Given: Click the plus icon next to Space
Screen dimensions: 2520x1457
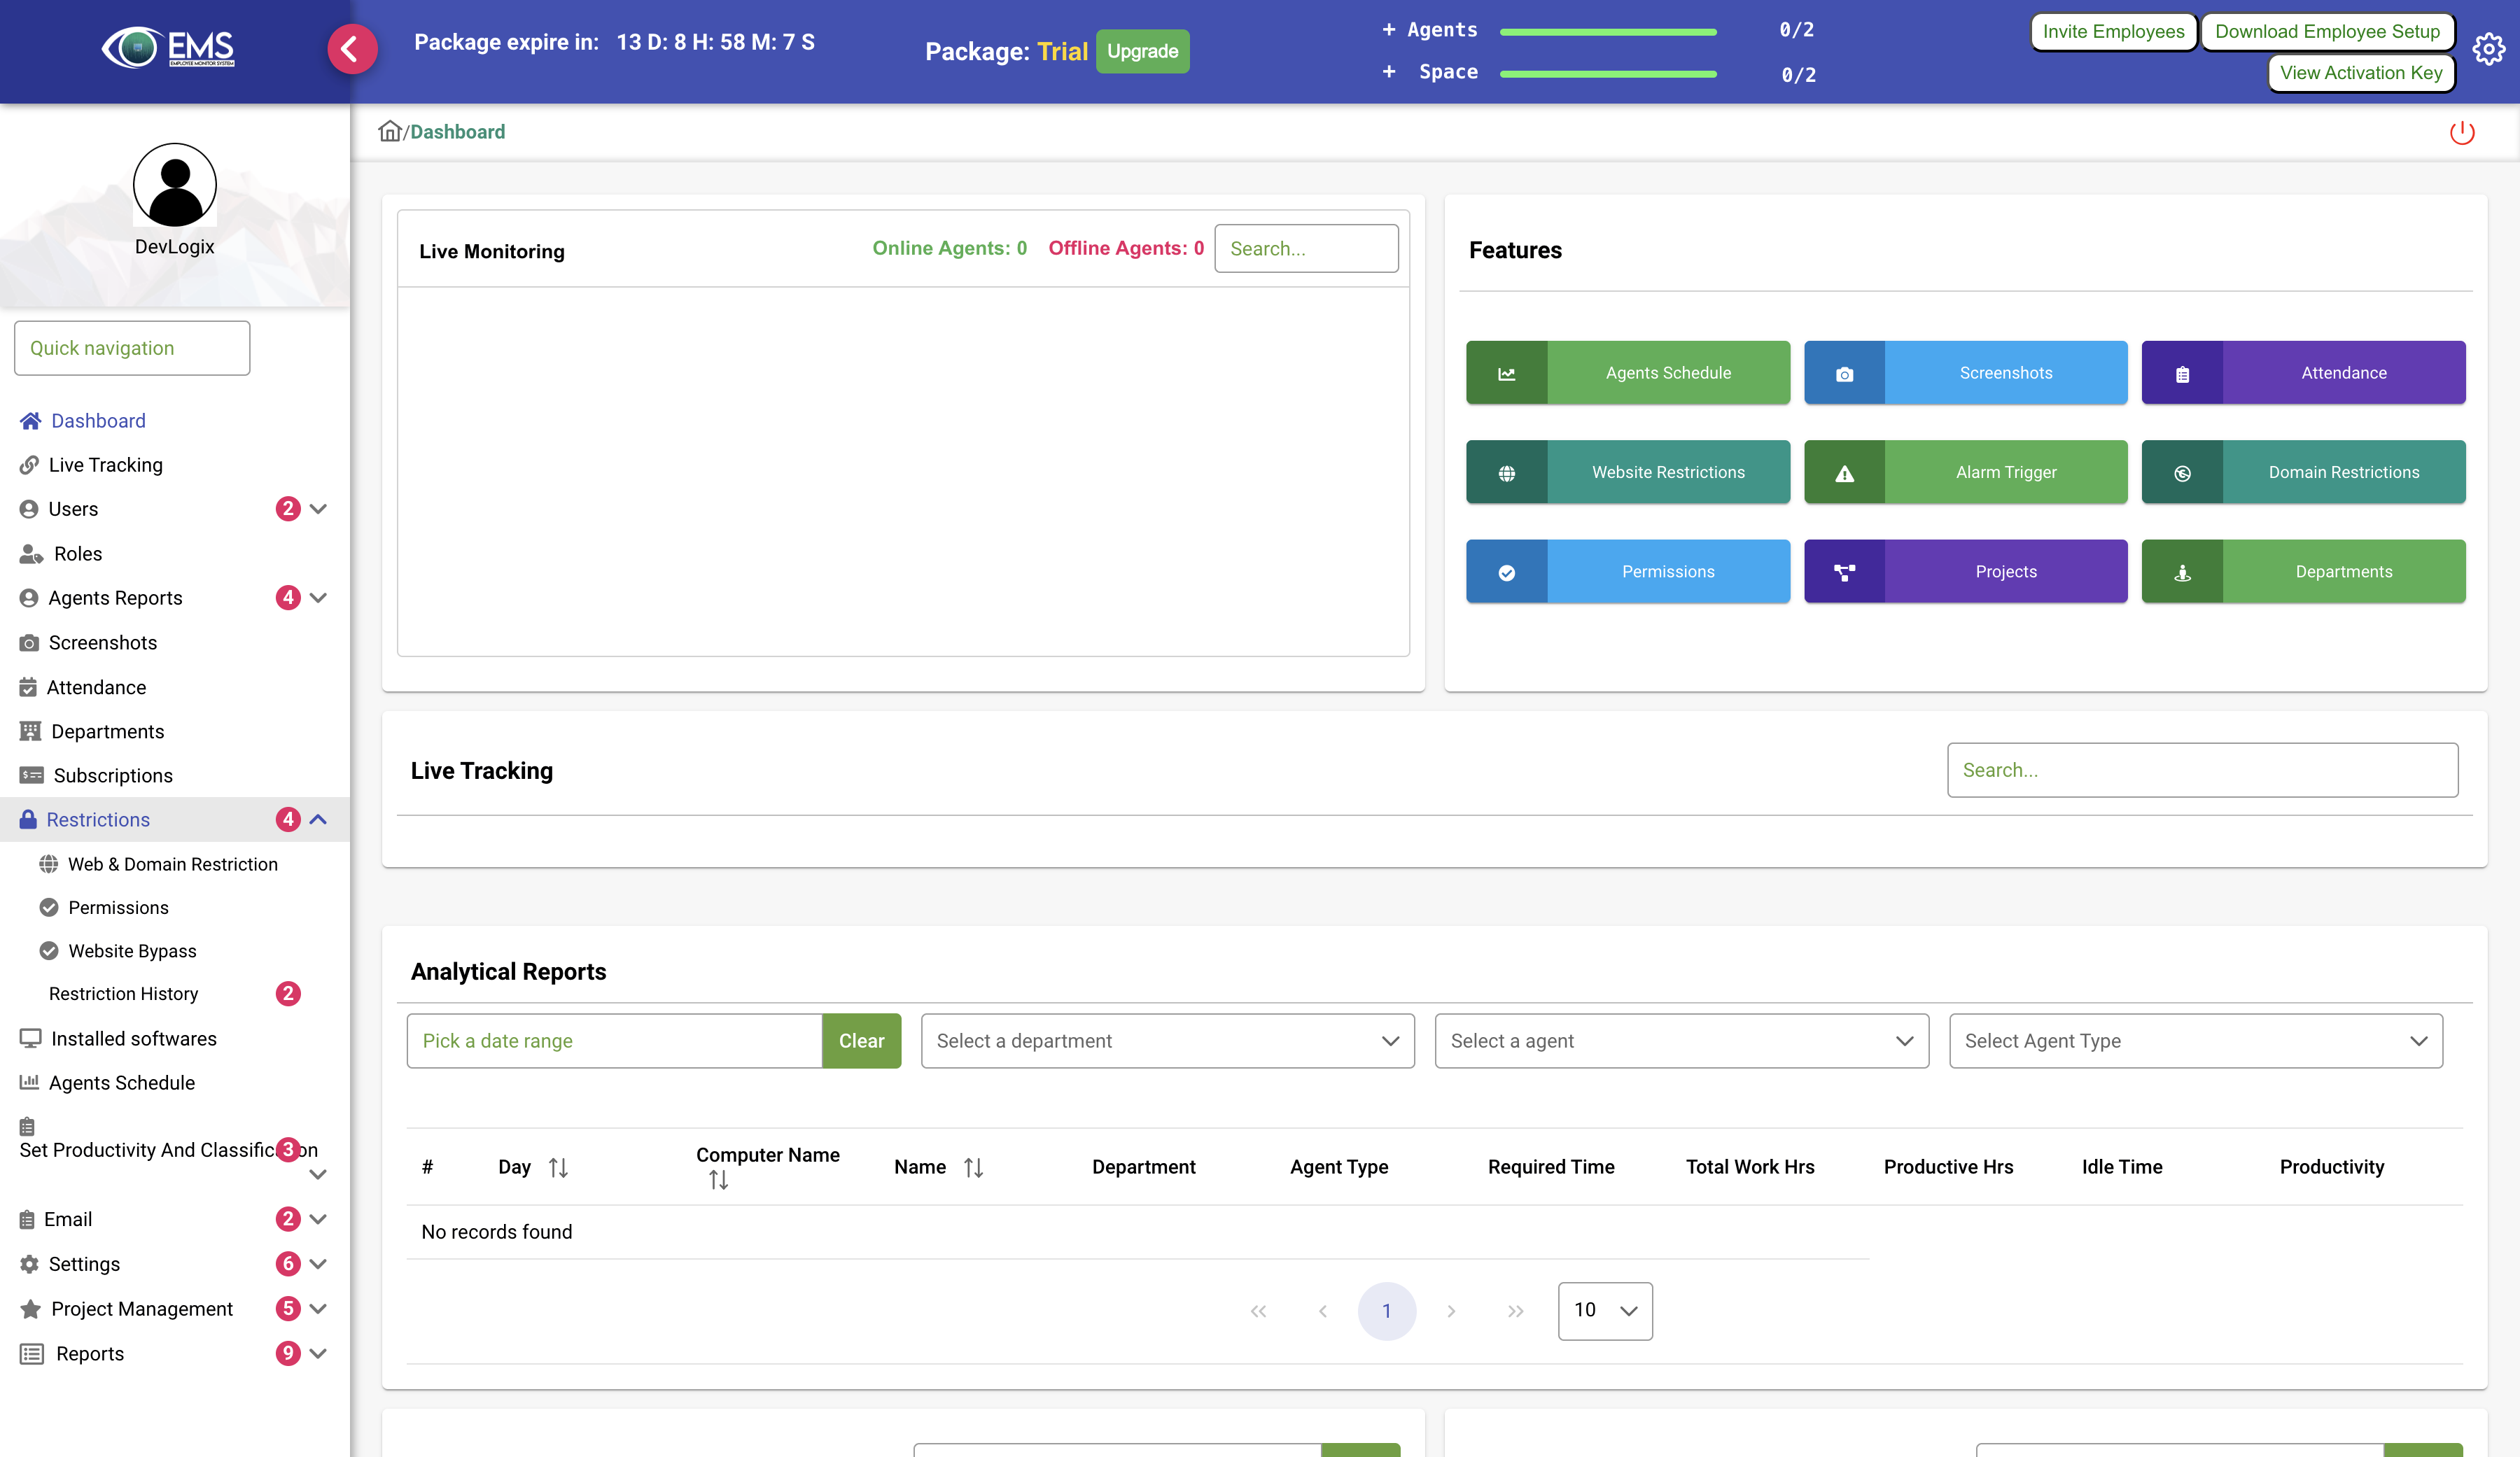Looking at the screenshot, I should click(1388, 72).
